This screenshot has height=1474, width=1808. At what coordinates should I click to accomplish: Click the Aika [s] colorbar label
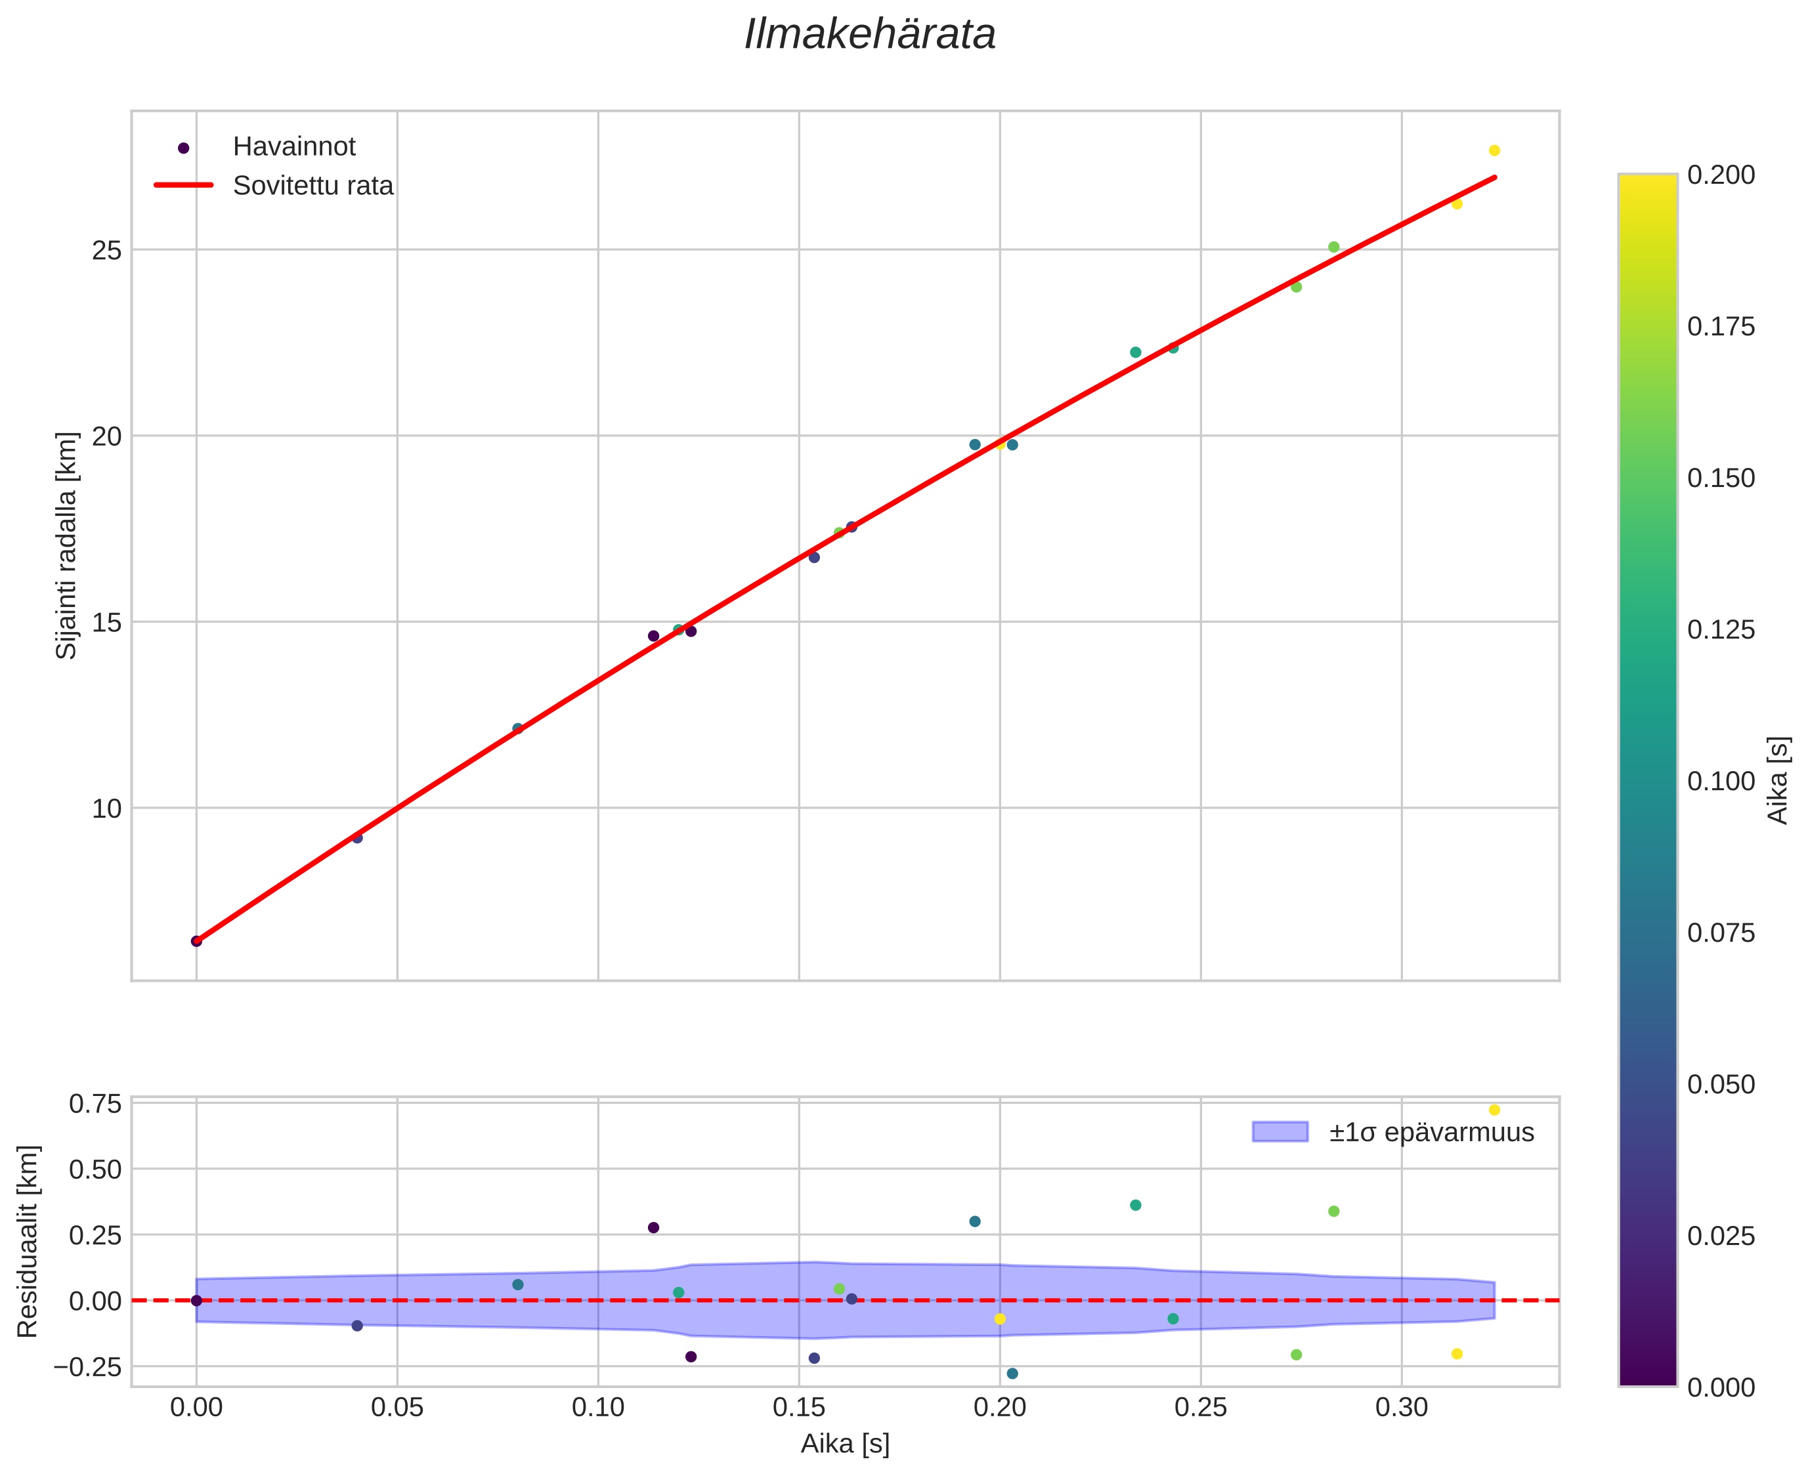coord(1777,780)
